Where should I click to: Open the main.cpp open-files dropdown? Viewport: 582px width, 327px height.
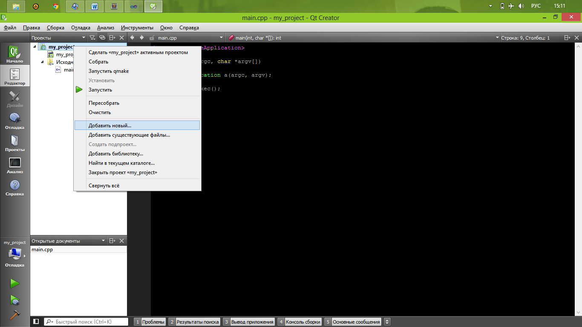(190, 38)
